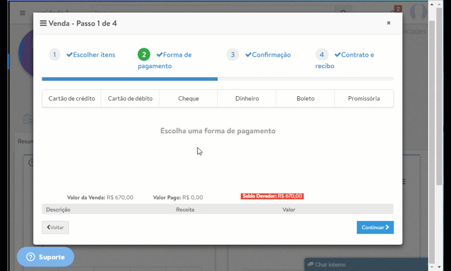Image resolution: width=451 pixels, height=271 pixels.
Task: Select the Dinheiro payment option
Action: click(246, 98)
